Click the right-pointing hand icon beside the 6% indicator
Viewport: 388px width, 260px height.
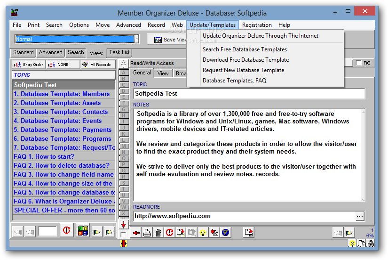click(349, 233)
